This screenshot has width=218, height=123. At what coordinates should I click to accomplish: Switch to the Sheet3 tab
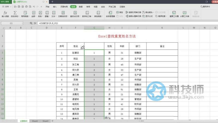[45, 121]
